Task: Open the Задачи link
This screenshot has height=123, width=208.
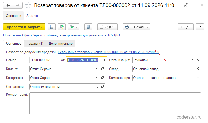Action: [x=32, y=16]
